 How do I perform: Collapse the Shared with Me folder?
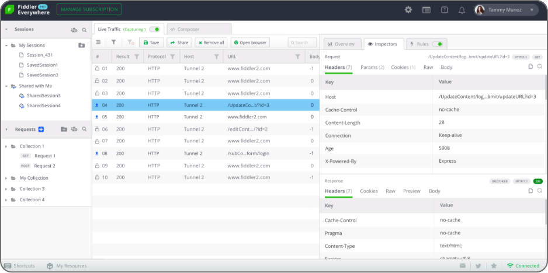coord(6,86)
